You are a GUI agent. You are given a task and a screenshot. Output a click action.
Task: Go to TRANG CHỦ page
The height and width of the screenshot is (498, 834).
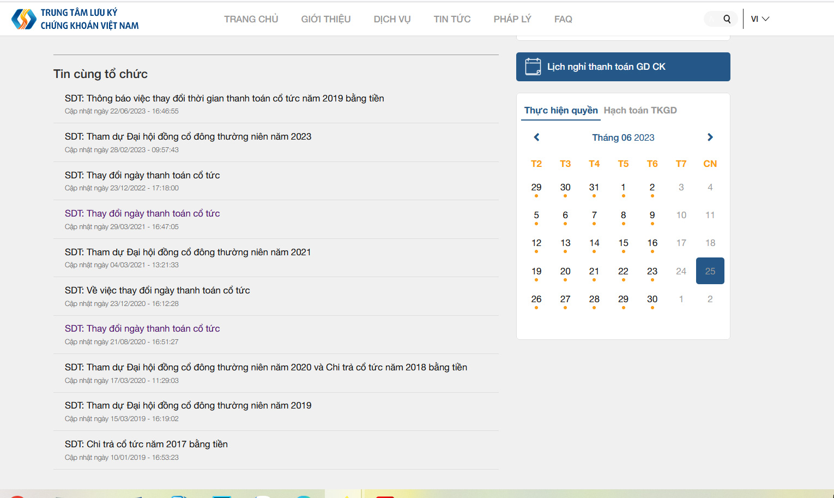(x=251, y=19)
